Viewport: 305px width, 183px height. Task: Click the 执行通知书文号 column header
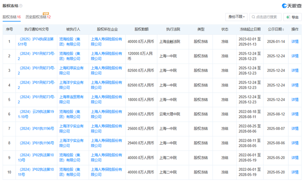pos(37,29)
